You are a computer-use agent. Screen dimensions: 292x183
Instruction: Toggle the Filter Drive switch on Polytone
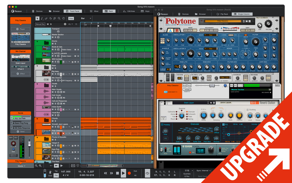pyautogui.click(x=246, y=35)
